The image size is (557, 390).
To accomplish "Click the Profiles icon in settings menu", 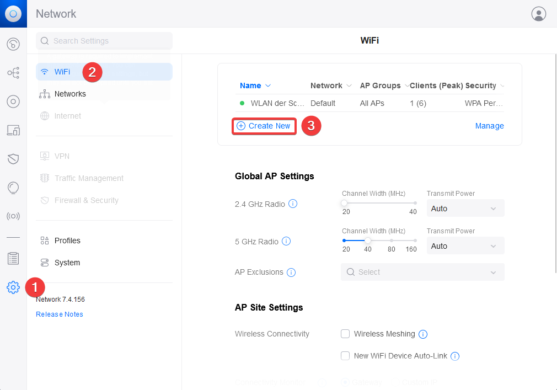I will (x=45, y=241).
